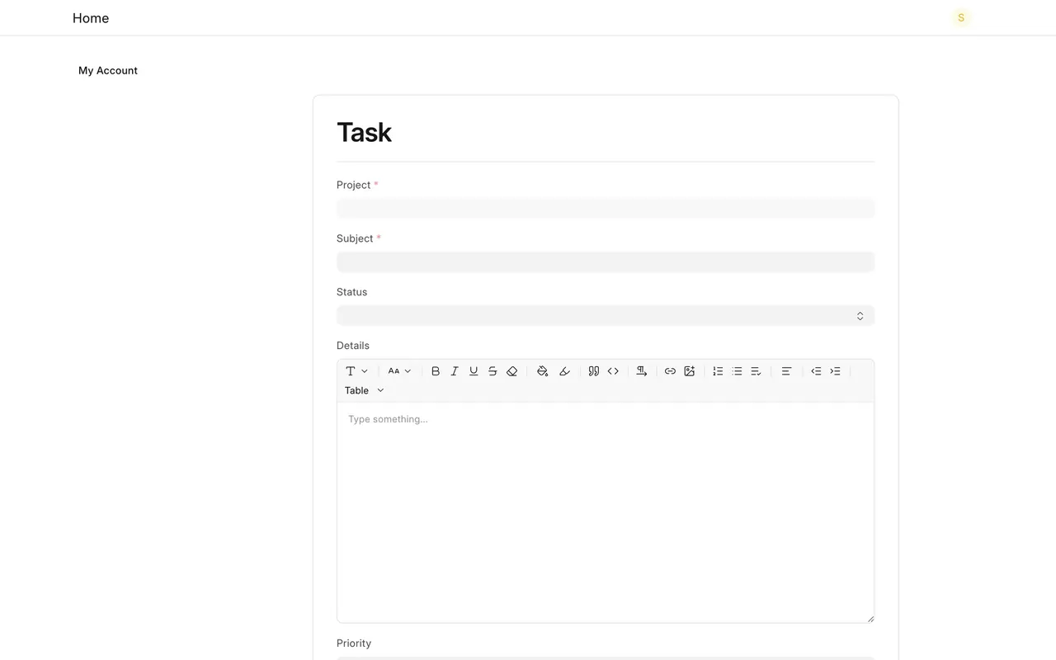Clear formatting with the eraser icon

[511, 371]
